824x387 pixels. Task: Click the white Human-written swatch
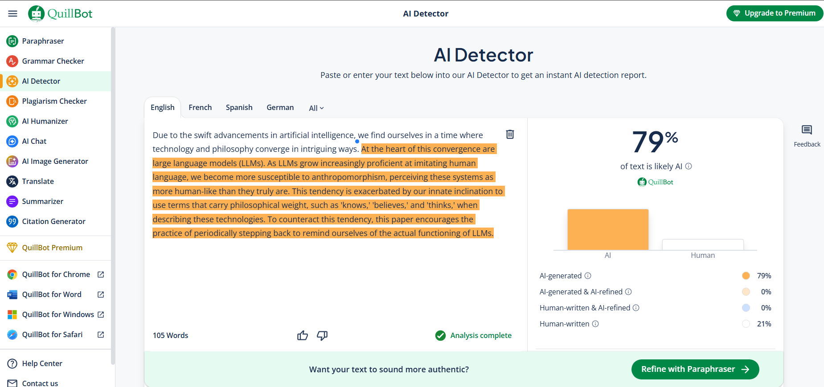coord(746,324)
